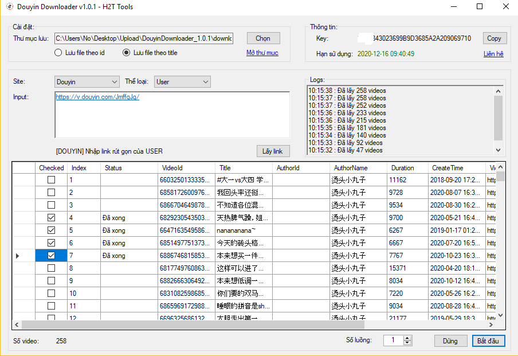Click the Chọn folder button
518x356 pixels.
[263, 38]
